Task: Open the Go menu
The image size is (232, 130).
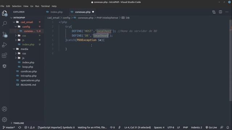Action: (x=32, y=6)
